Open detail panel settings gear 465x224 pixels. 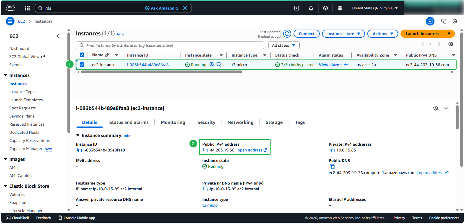436,108
